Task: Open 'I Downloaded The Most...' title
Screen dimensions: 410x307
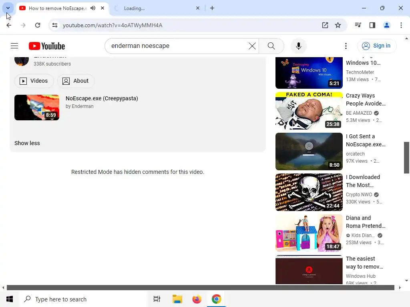Action: pyautogui.click(x=363, y=181)
